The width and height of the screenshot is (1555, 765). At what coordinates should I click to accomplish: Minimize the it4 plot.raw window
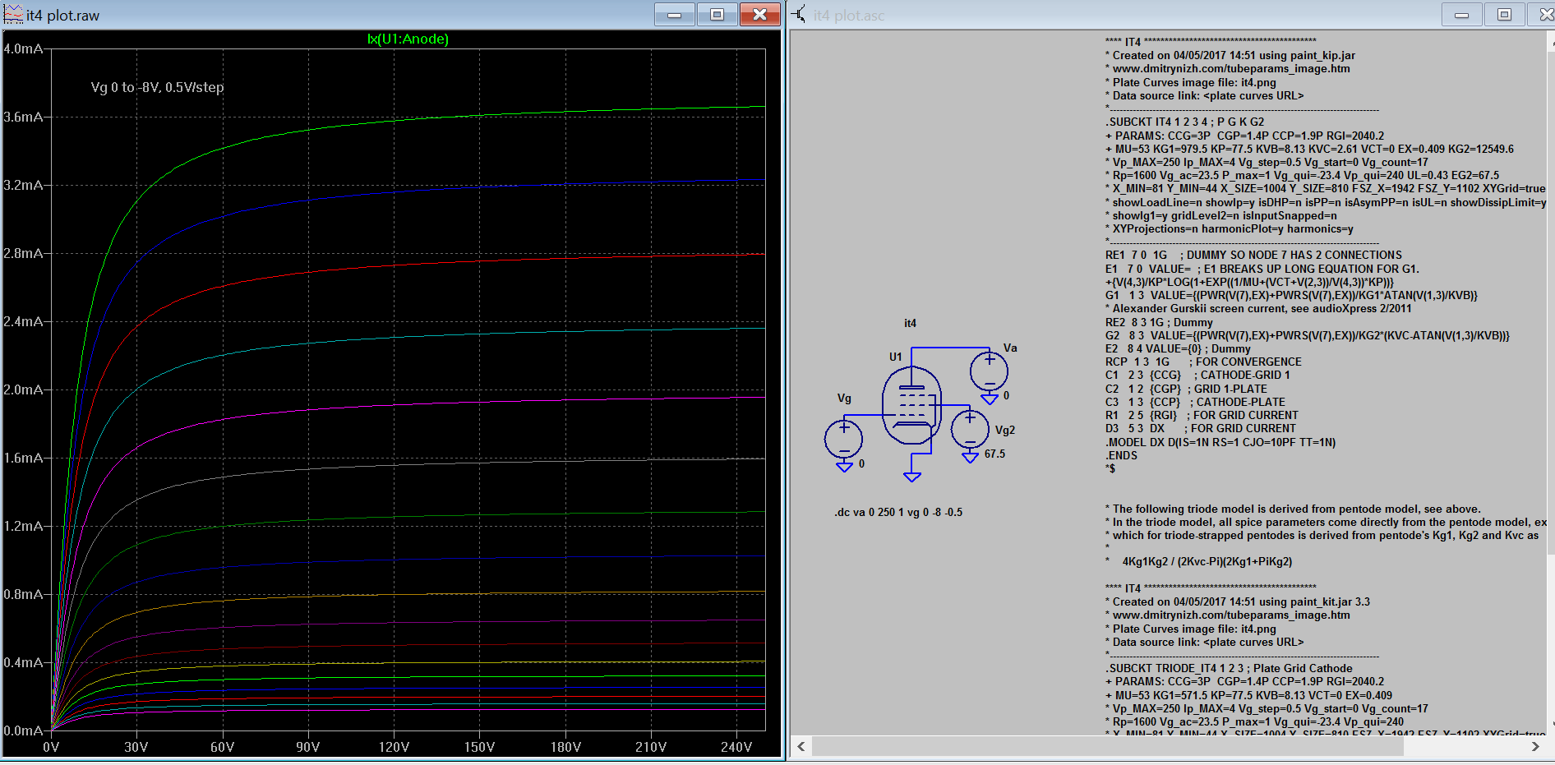(675, 15)
